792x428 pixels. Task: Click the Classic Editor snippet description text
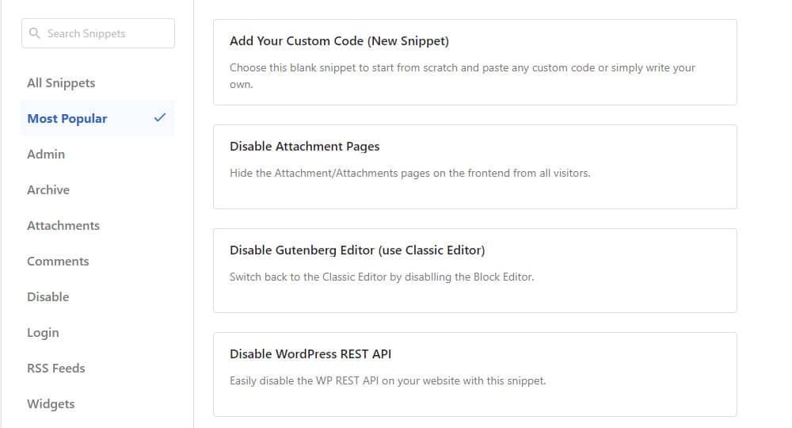(382, 277)
